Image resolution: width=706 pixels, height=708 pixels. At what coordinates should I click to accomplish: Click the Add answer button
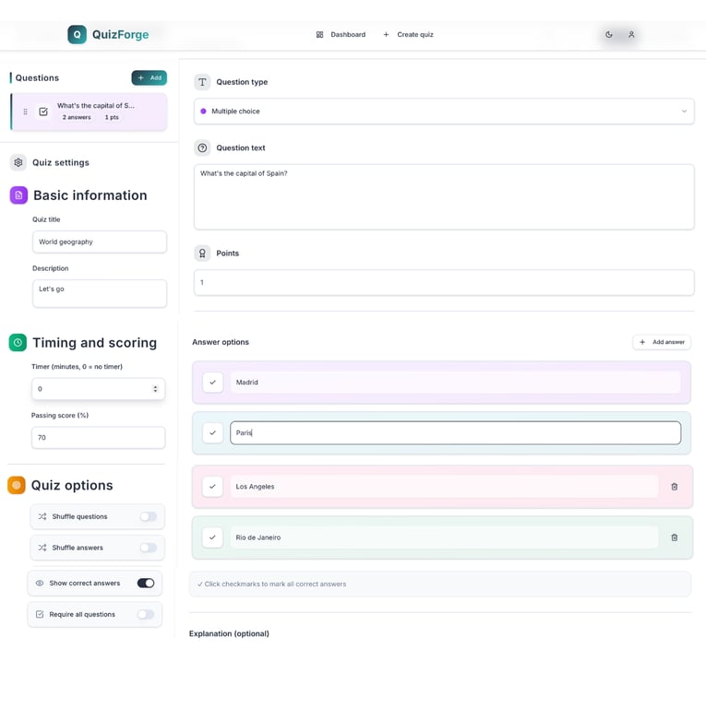[x=662, y=342]
